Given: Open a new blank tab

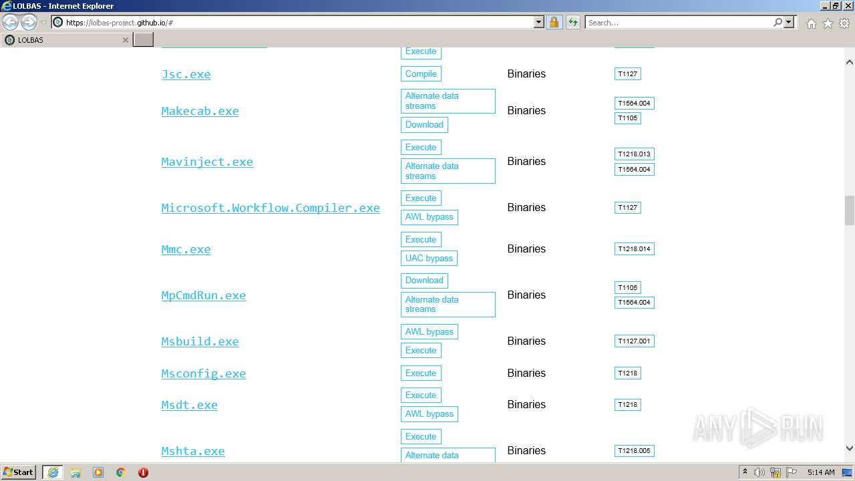Looking at the screenshot, I should (x=144, y=39).
